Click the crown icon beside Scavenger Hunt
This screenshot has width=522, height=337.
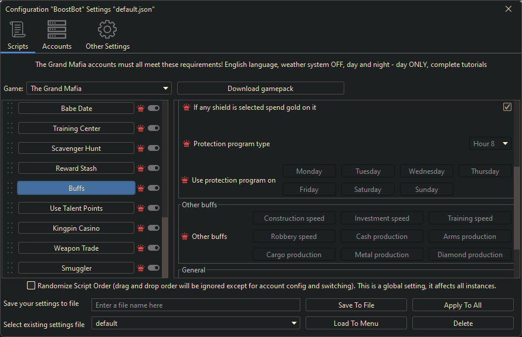[x=141, y=149]
